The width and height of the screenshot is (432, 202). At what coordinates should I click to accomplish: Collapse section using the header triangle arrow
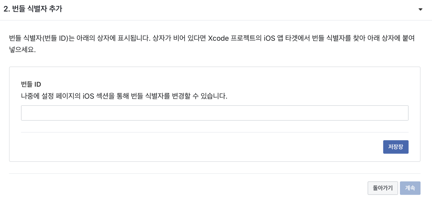tap(420, 9)
